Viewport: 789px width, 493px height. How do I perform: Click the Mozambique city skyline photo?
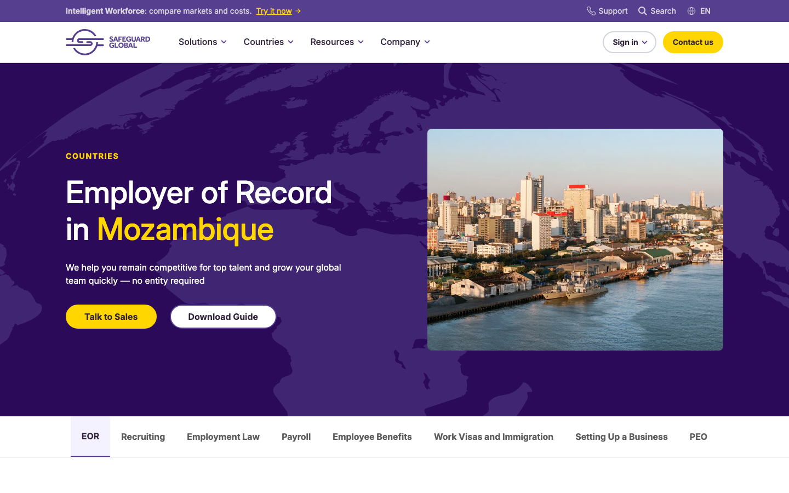pyautogui.click(x=575, y=239)
